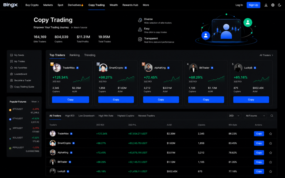This screenshot has width=285, height=178.
Task: Click the 30D ROI column header
Action: [x=100, y=125]
